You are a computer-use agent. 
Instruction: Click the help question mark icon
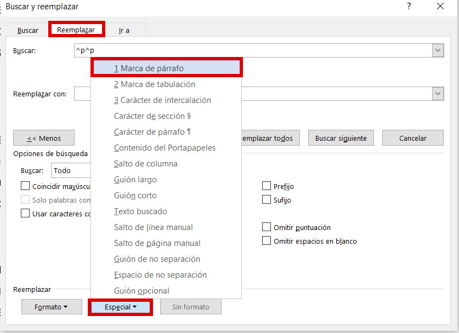409,7
